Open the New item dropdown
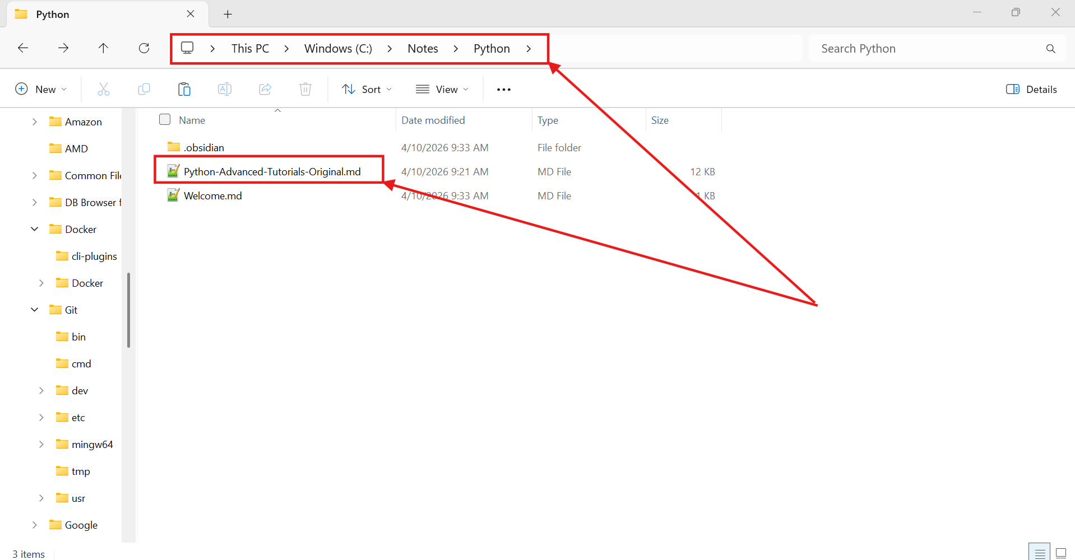 [x=41, y=88]
